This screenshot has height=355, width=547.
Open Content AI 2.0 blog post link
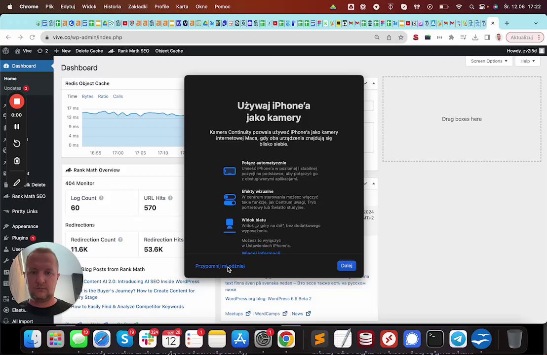[141, 282]
